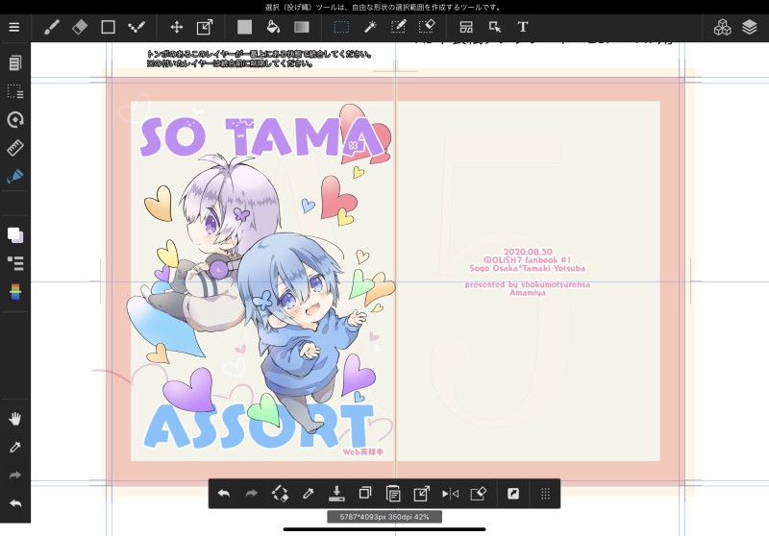Select the Text tool
The width and height of the screenshot is (769, 536).
[523, 27]
